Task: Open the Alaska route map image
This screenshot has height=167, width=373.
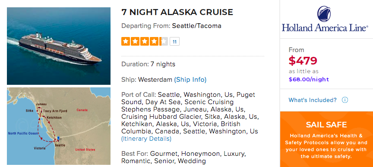Action: click(x=59, y=126)
